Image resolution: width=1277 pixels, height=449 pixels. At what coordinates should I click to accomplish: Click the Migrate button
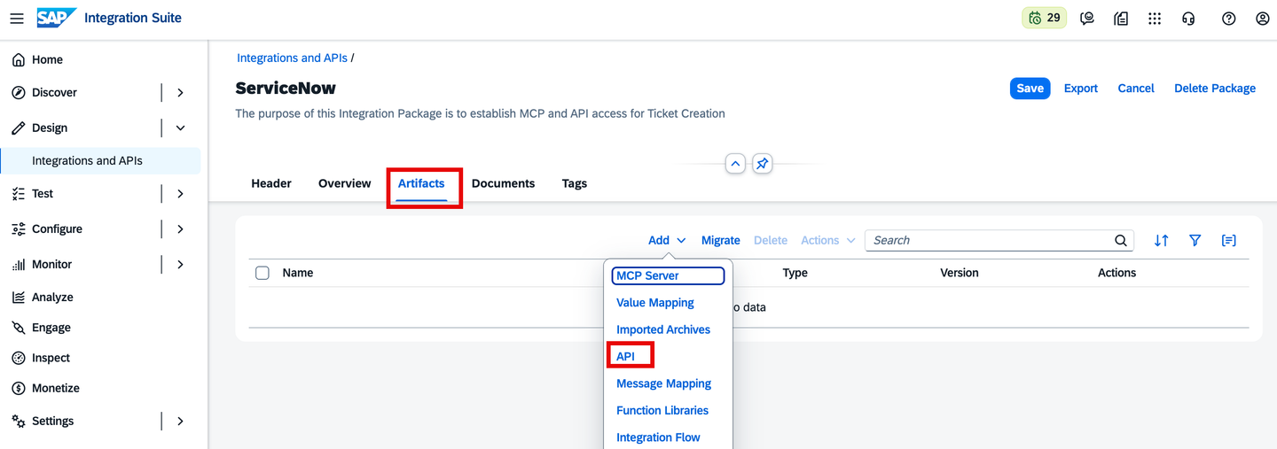tap(721, 240)
